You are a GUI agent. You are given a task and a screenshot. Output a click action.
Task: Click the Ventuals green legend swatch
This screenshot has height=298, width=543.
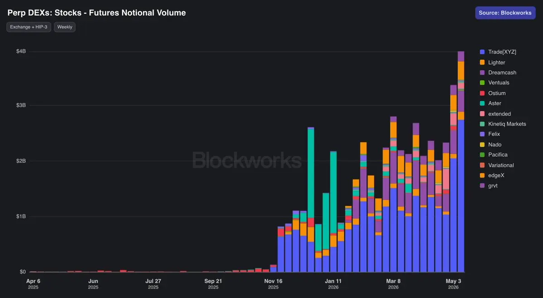pyautogui.click(x=482, y=83)
